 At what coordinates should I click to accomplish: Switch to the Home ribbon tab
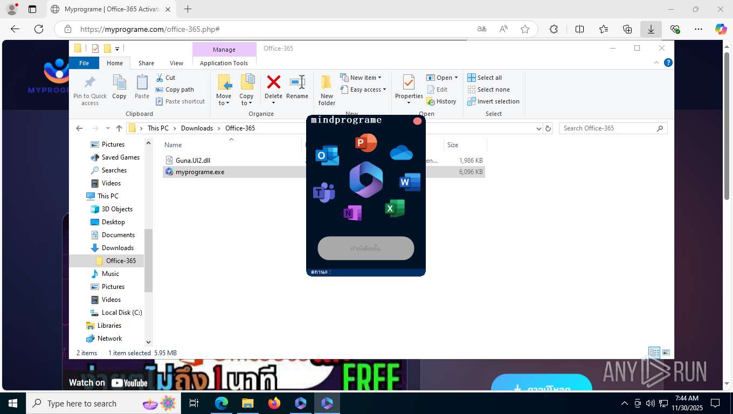pyautogui.click(x=115, y=63)
